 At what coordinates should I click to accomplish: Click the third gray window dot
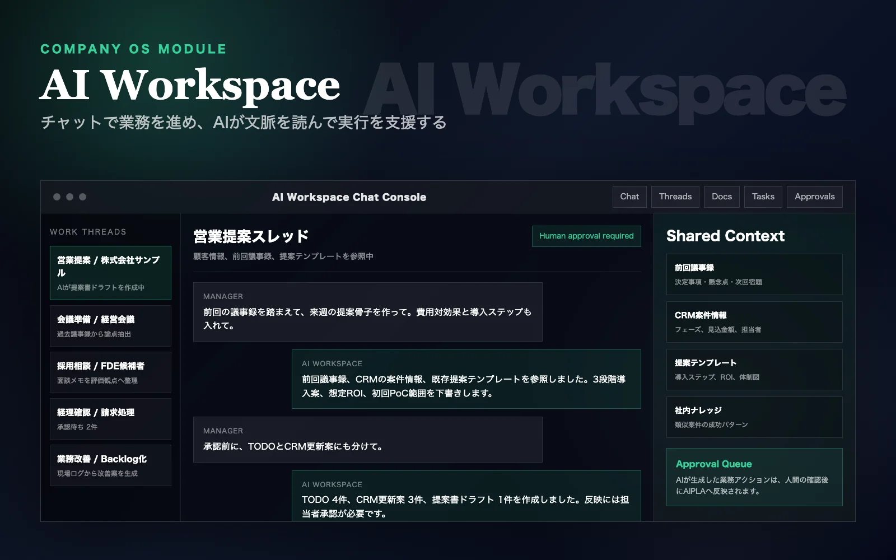82,197
